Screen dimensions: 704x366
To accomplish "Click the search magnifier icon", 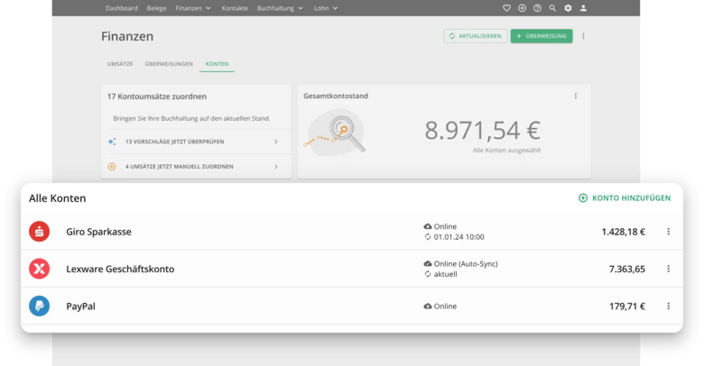I will [552, 8].
